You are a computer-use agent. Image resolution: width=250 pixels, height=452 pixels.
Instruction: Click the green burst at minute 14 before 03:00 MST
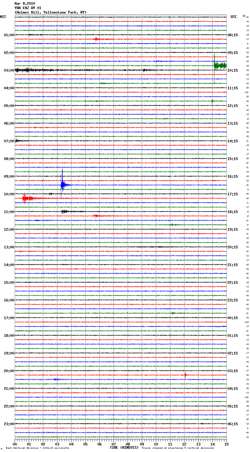click(x=220, y=65)
